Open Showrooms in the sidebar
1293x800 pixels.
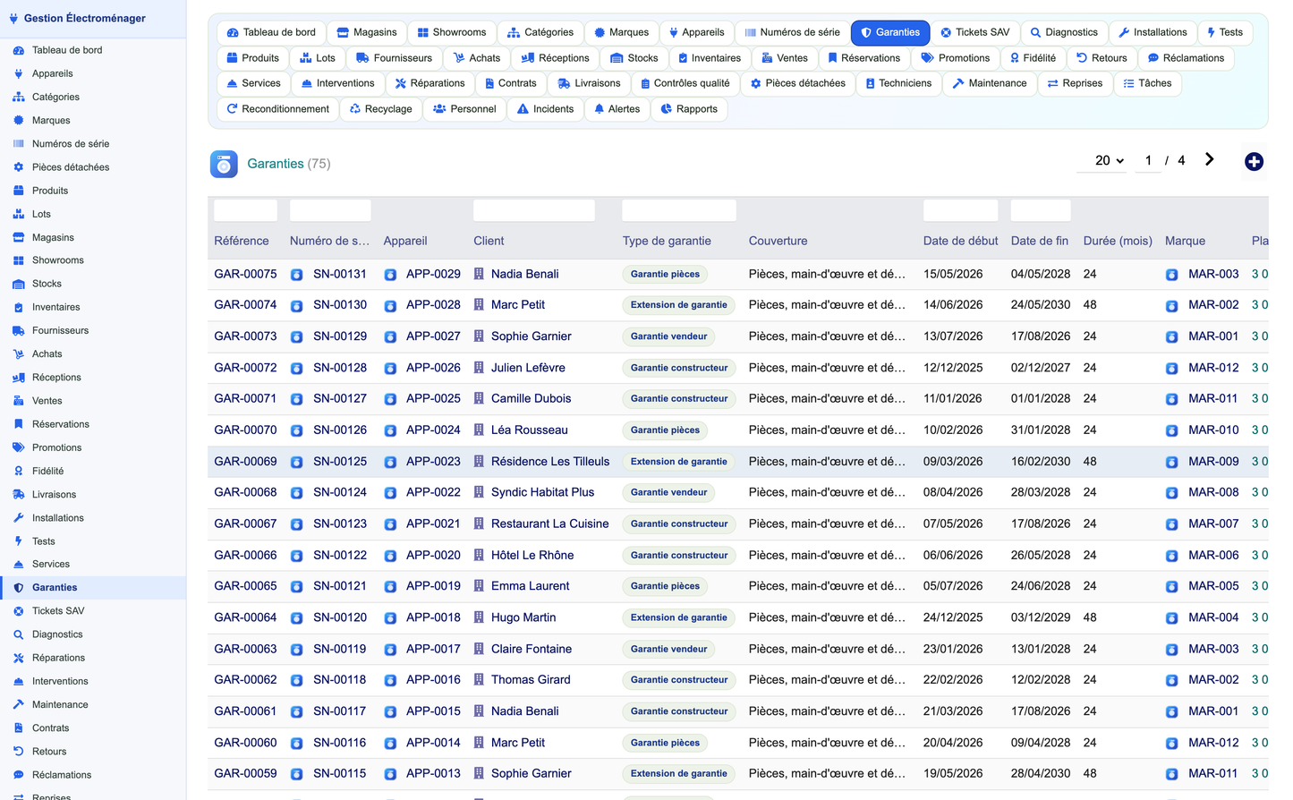pos(93,260)
